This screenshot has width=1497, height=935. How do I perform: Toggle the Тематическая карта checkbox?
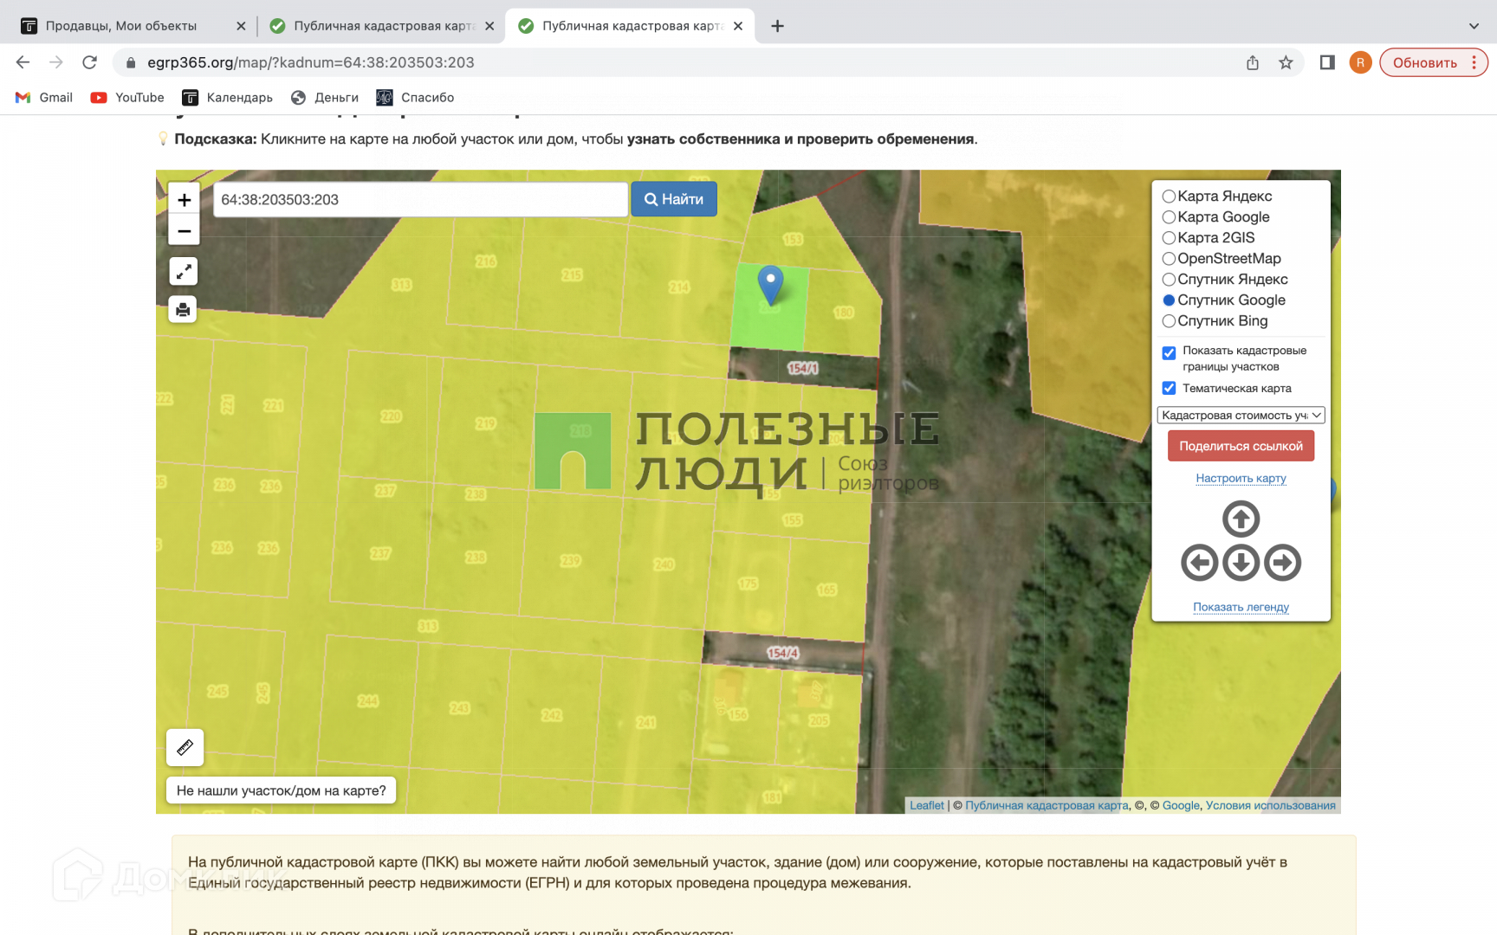click(x=1169, y=388)
